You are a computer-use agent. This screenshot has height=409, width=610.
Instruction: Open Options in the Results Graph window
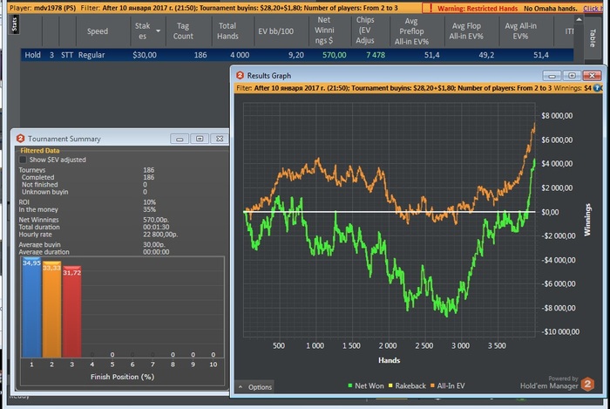click(x=255, y=387)
